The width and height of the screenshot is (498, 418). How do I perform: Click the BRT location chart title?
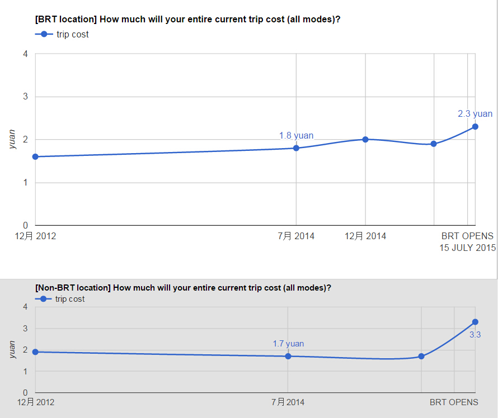click(187, 20)
